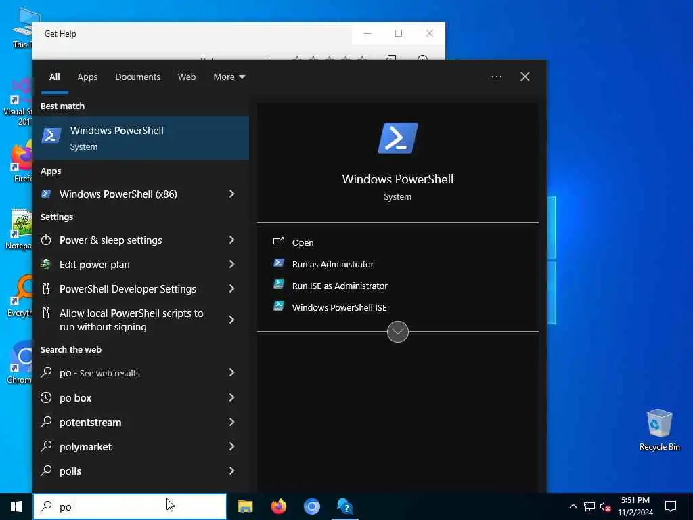Show hidden system tray icons

573,506
